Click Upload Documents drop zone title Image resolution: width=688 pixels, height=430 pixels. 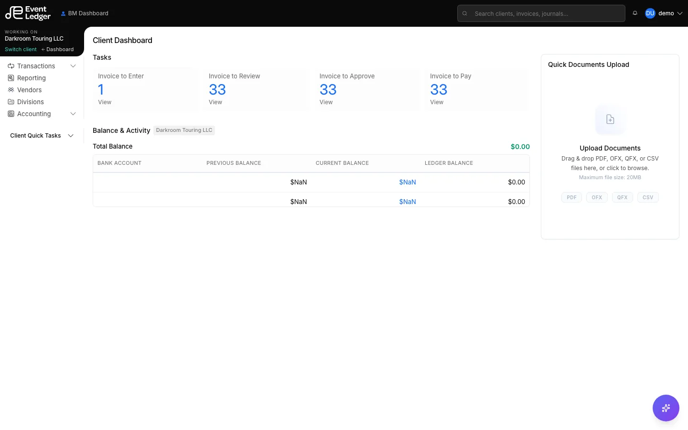[610, 148]
